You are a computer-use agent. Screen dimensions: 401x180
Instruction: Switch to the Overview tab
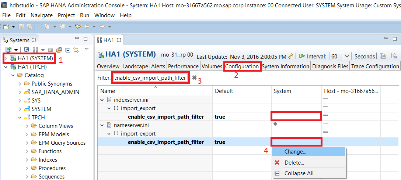[x=108, y=66]
